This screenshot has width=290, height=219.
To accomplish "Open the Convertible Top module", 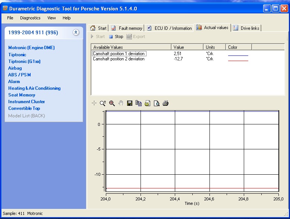I will [24, 108].
